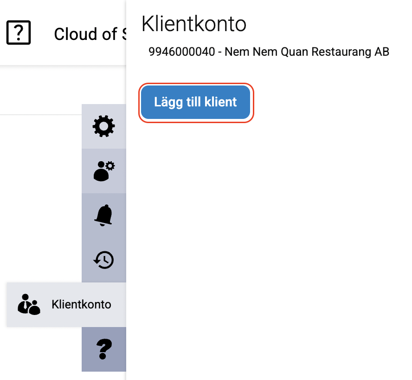
Task: Select client 9946000040 in the list
Action: click(x=183, y=52)
